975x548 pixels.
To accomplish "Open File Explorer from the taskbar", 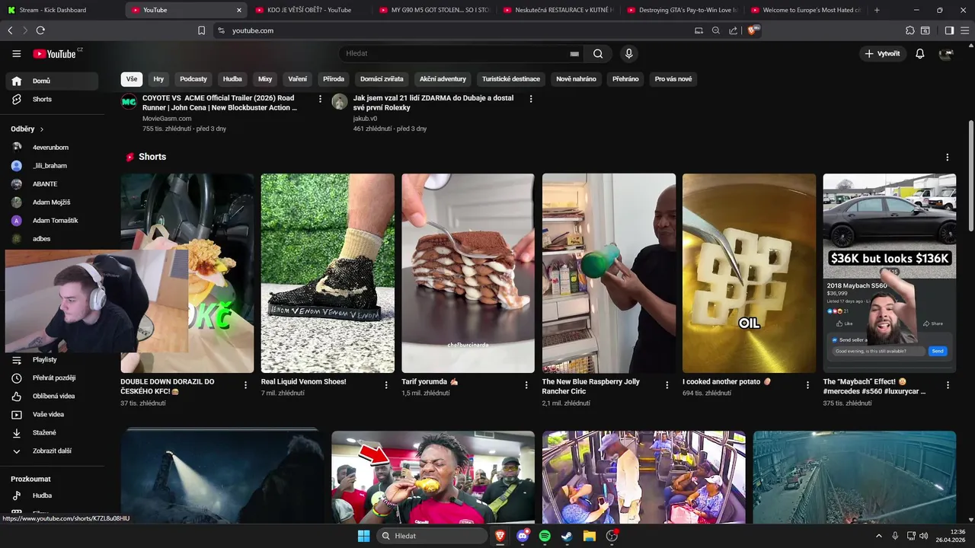I will pyautogui.click(x=589, y=536).
